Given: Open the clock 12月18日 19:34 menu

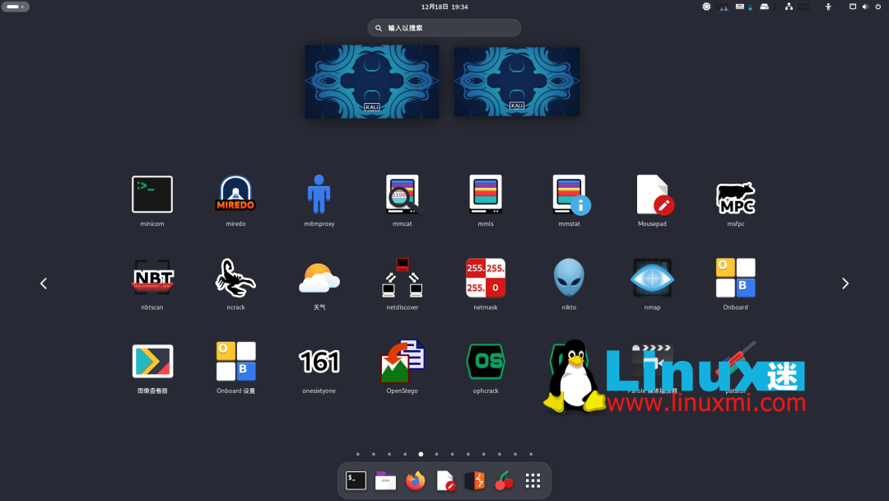Looking at the screenshot, I should point(444,7).
